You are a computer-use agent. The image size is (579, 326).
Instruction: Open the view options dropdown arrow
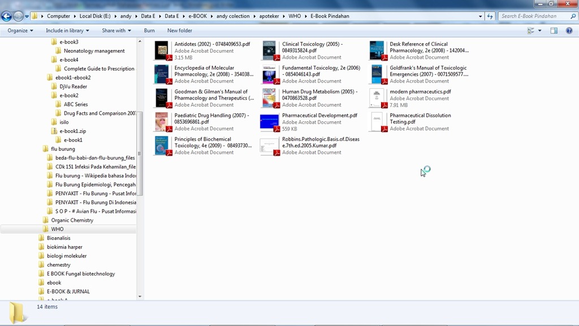(x=539, y=31)
